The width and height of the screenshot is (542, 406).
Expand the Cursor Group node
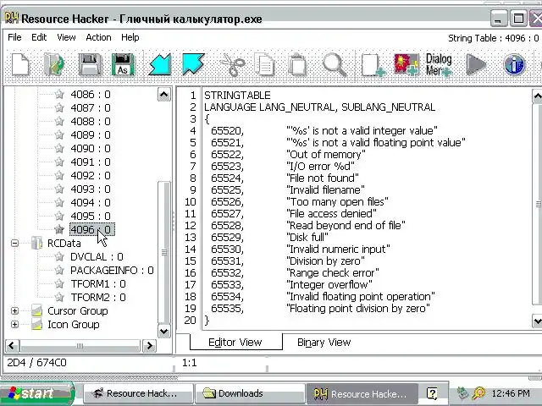coord(14,310)
